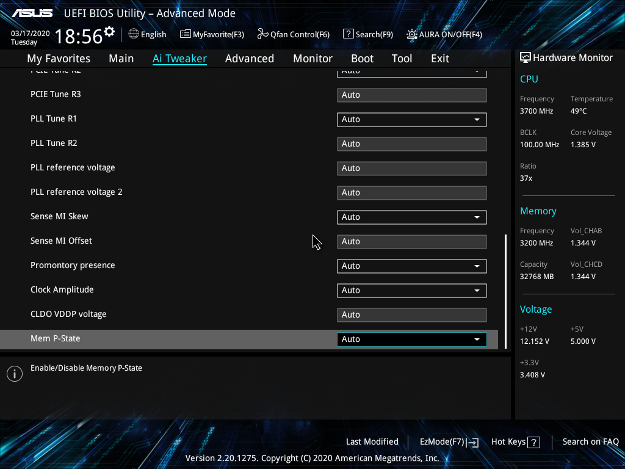
Task: Select the Mem P-State row label
Action: click(x=56, y=338)
